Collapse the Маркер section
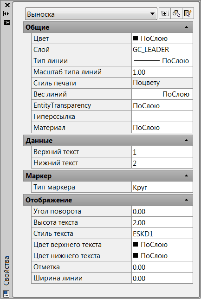 coord(186,176)
